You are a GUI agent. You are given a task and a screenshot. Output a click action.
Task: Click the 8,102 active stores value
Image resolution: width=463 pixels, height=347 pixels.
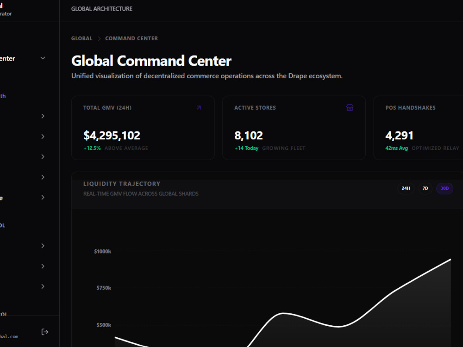pyautogui.click(x=248, y=136)
